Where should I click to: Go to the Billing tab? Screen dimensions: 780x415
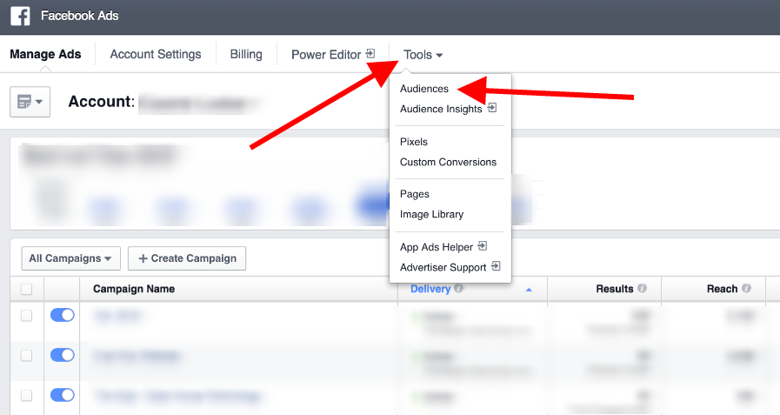[x=246, y=54]
